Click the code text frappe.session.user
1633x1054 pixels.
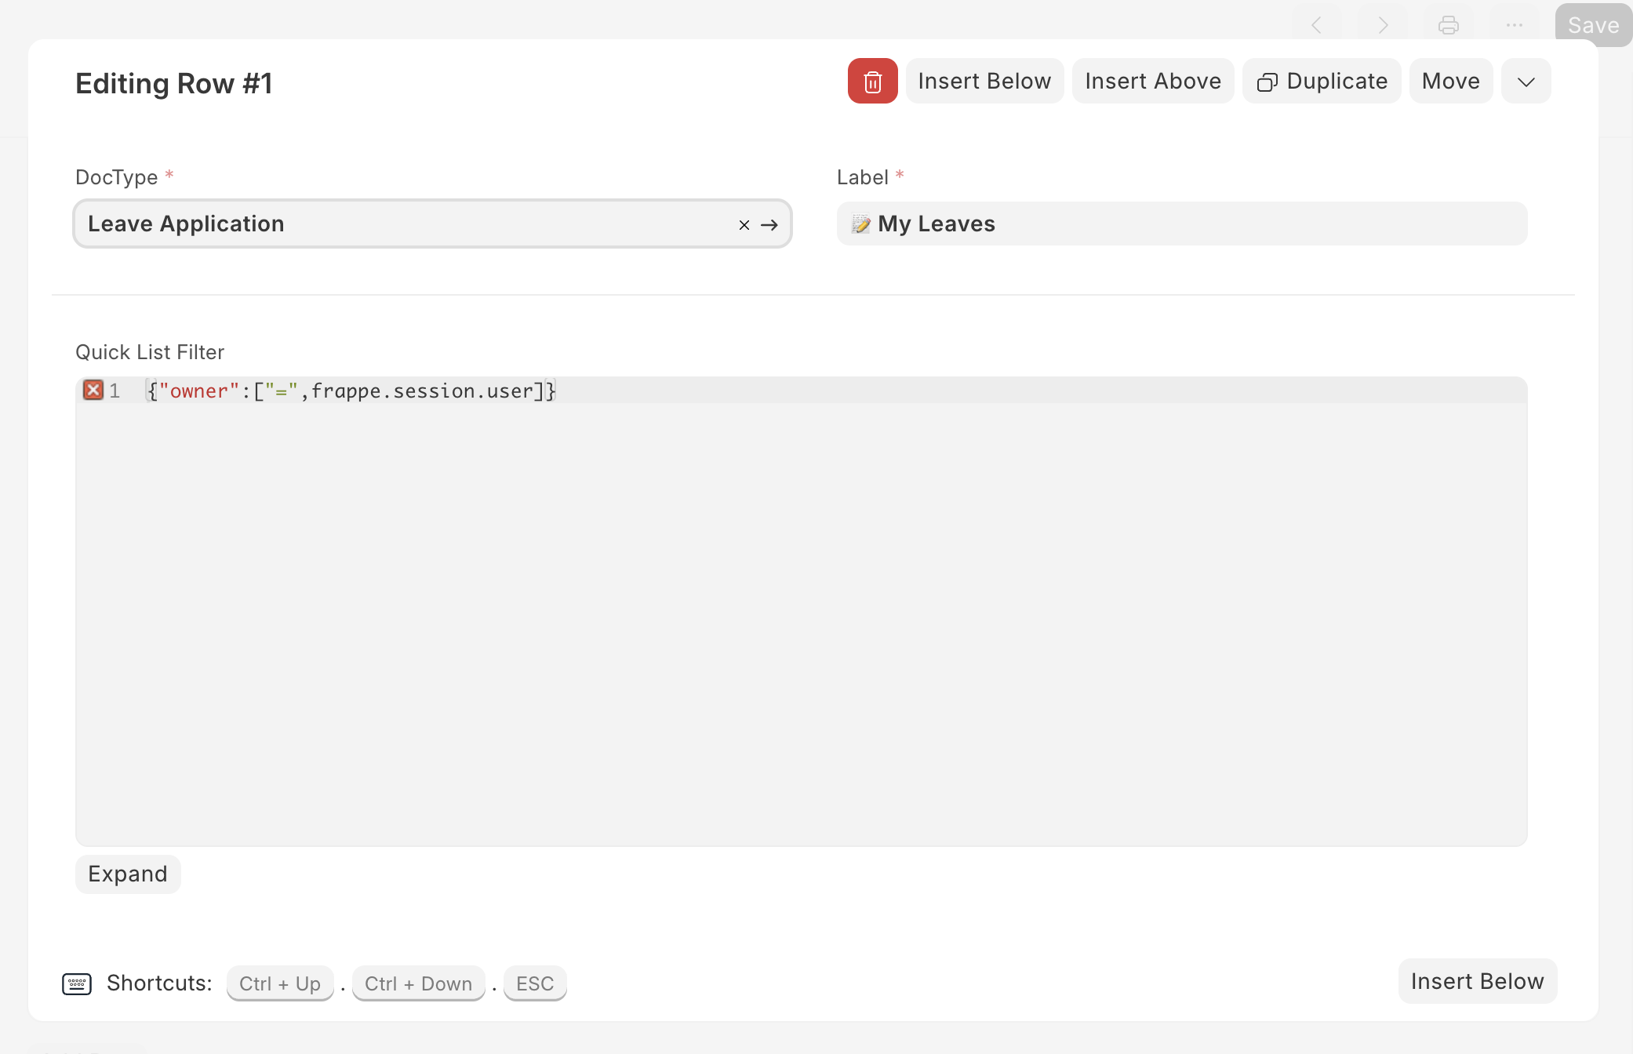click(x=422, y=391)
